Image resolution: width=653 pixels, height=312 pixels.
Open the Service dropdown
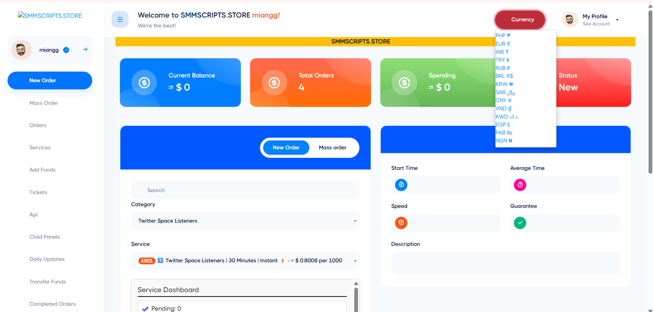tap(245, 261)
